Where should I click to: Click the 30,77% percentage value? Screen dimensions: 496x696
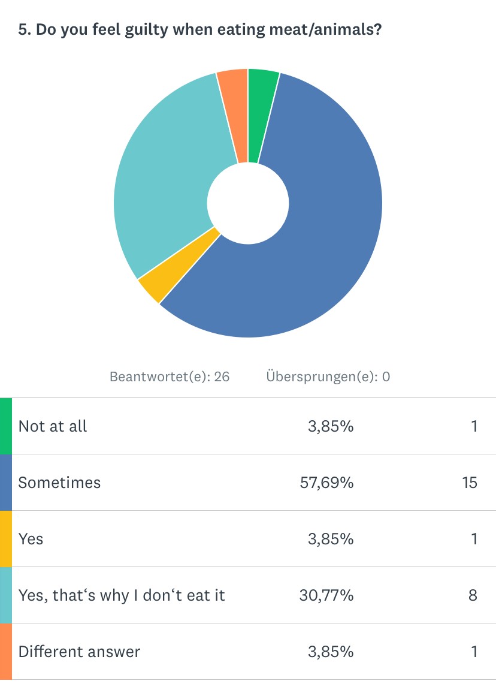pyautogui.click(x=326, y=595)
